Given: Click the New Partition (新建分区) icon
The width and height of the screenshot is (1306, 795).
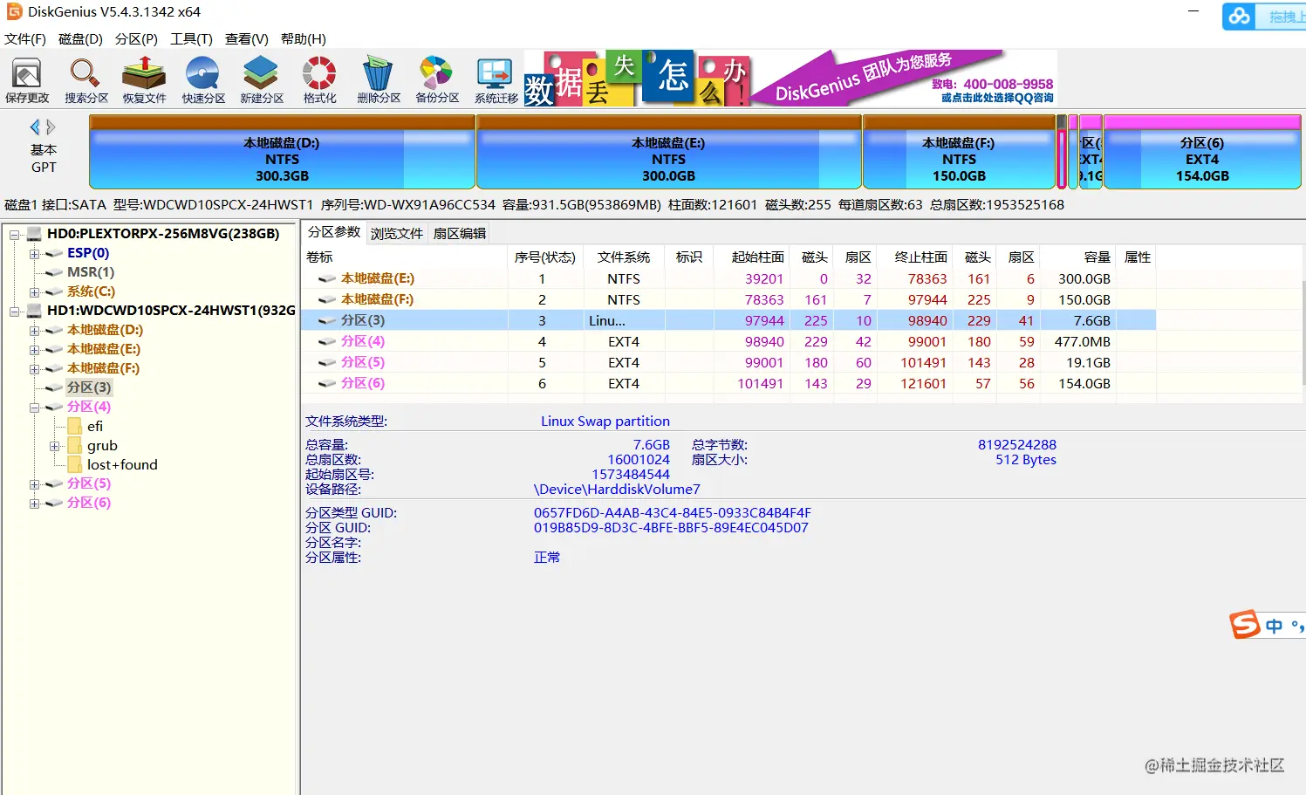Looking at the screenshot, I should coord(262,79).
